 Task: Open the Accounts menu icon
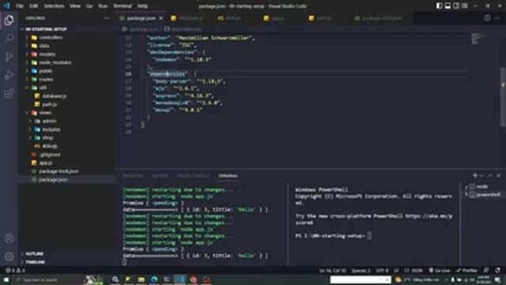(x=9, y=238)
